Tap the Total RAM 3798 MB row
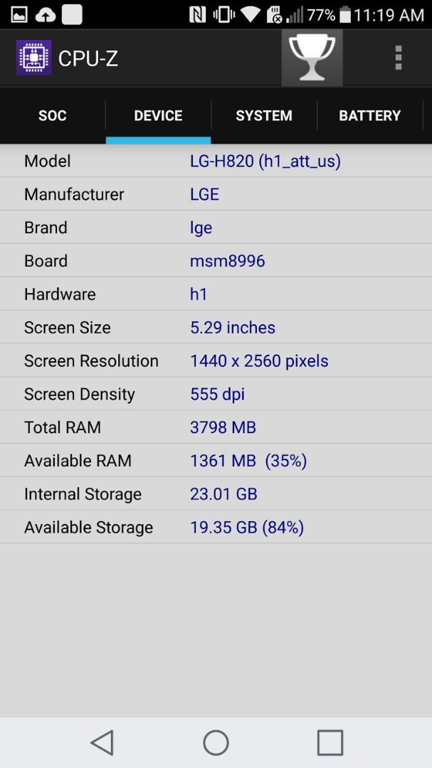Image resolution: width=432 pixels, height=768 pixels. coord(216,427)
